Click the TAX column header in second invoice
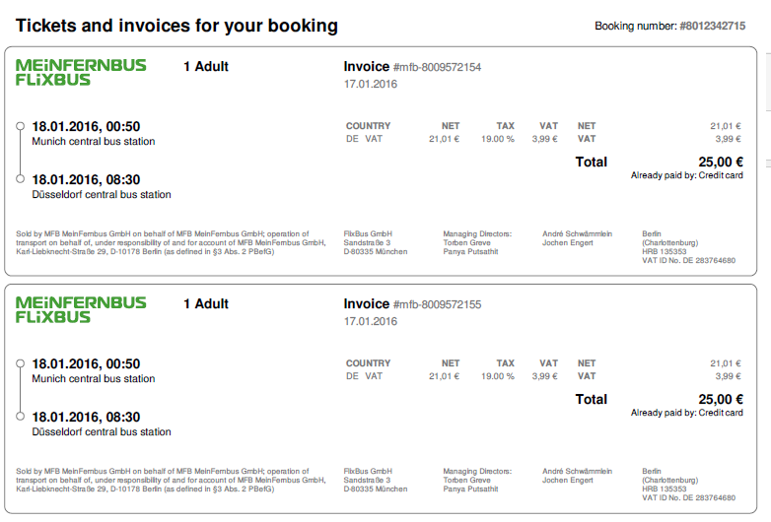Viewport: 771px width, 522px height. [x=505, y=363]
